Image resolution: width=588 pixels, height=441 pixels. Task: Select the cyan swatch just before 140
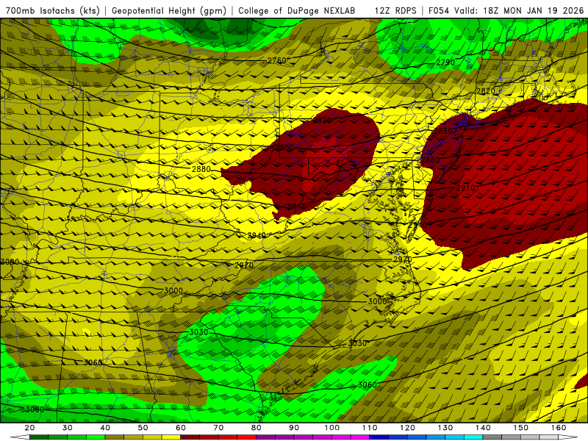point(473,437)
